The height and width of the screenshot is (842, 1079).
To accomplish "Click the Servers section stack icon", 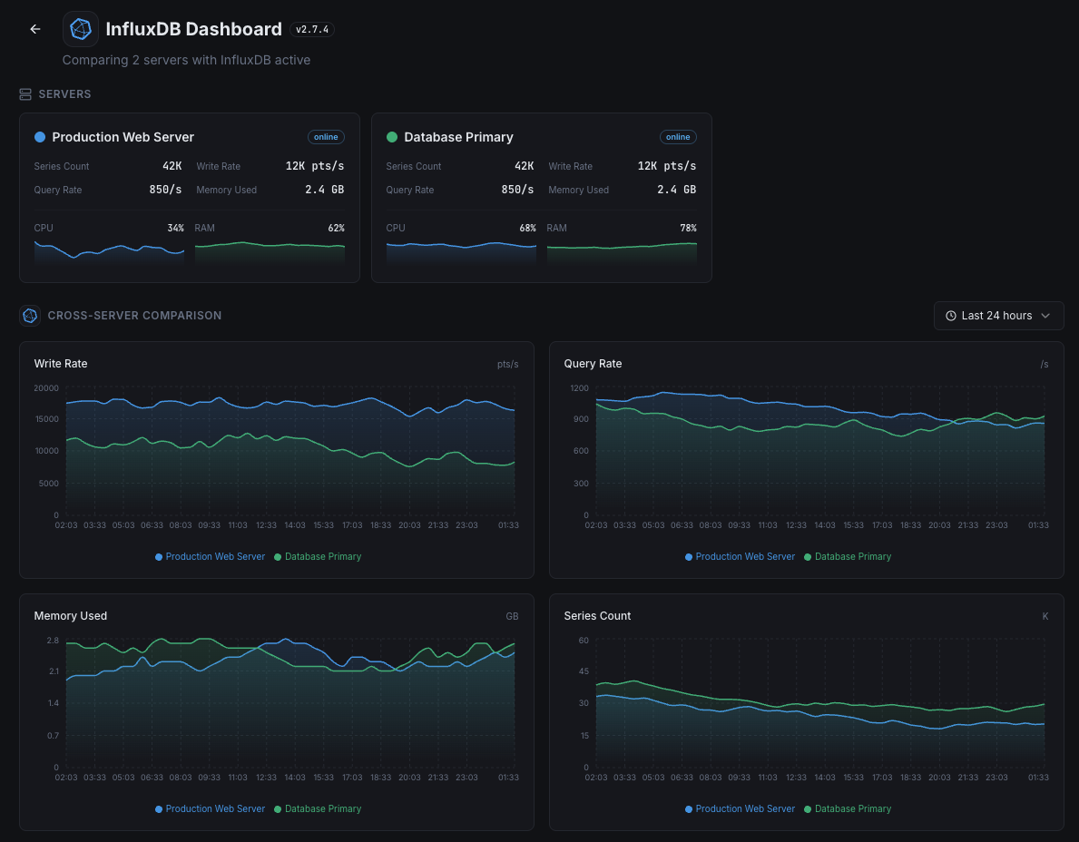I will [x=25, y=94].
